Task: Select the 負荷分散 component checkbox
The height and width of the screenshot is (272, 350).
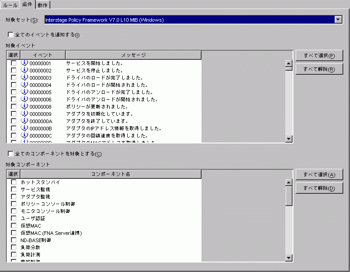Action: 14,247
